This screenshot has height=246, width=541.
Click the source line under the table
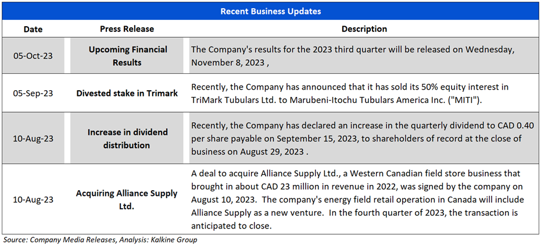[100, 240]
